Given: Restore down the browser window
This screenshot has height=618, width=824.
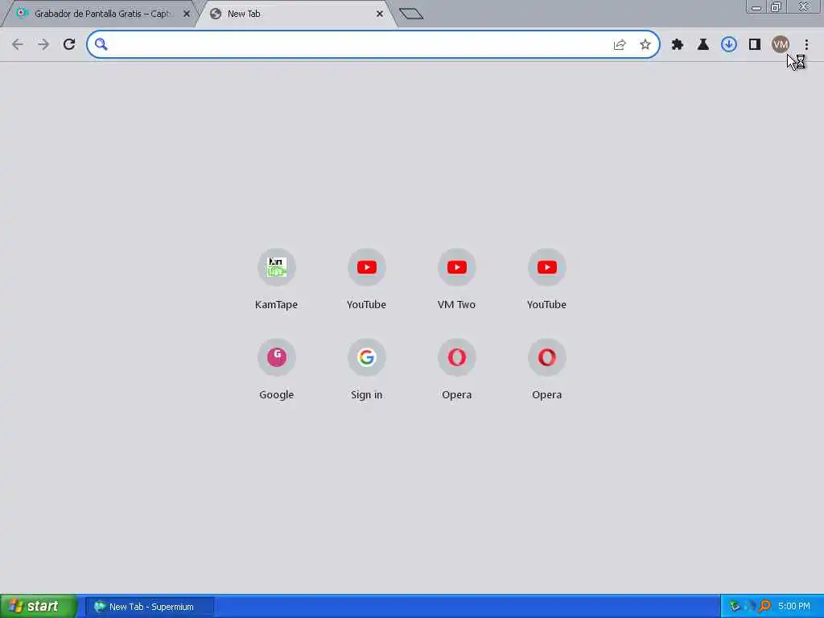Looking at the screenshot, I should 777,7.
